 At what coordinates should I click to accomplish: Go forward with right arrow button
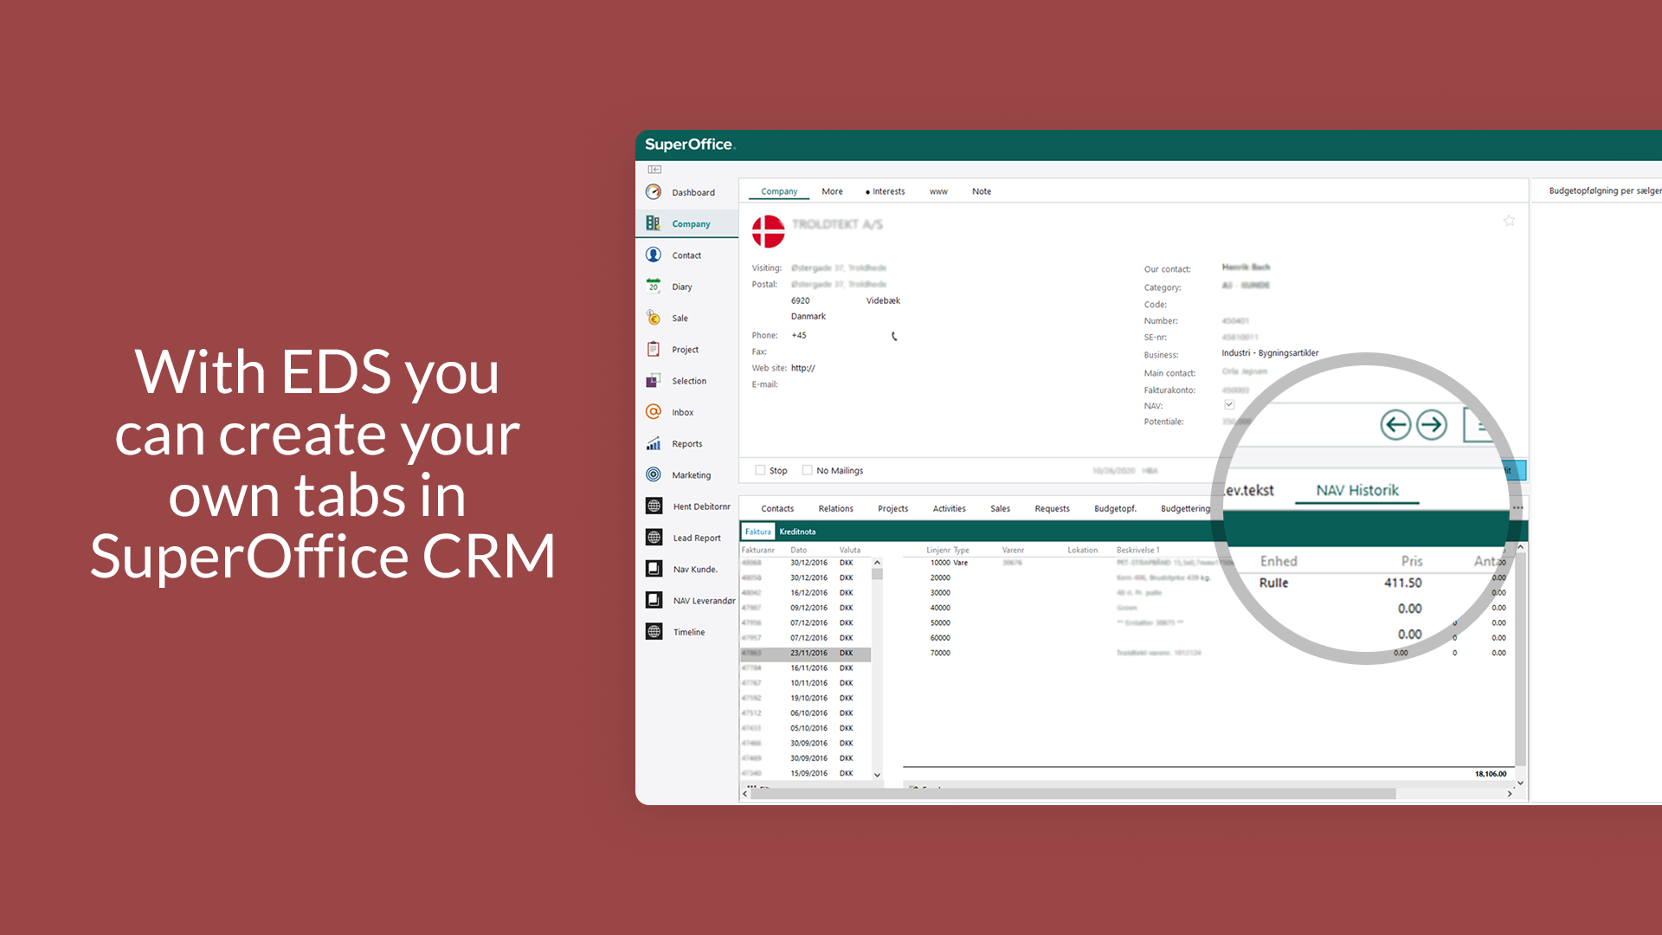point(1432,424)
